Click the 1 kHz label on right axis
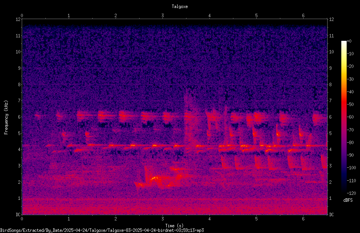 pyautogui.click(x=330, y=198)
